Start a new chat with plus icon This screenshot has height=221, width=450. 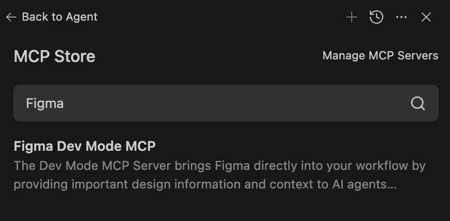(x=352, y=18)
